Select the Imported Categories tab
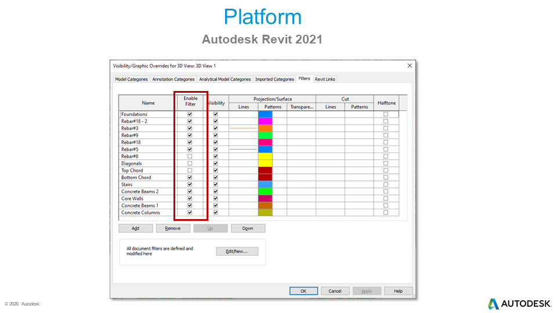Viewport: 557px width, 313px height. click(x=274, y=79)
